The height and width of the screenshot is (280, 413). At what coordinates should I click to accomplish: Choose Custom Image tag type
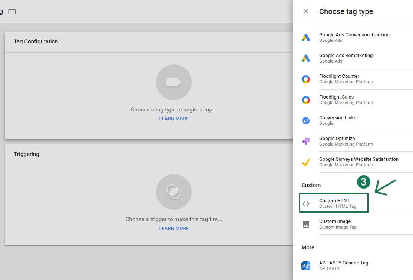(335, 221)
